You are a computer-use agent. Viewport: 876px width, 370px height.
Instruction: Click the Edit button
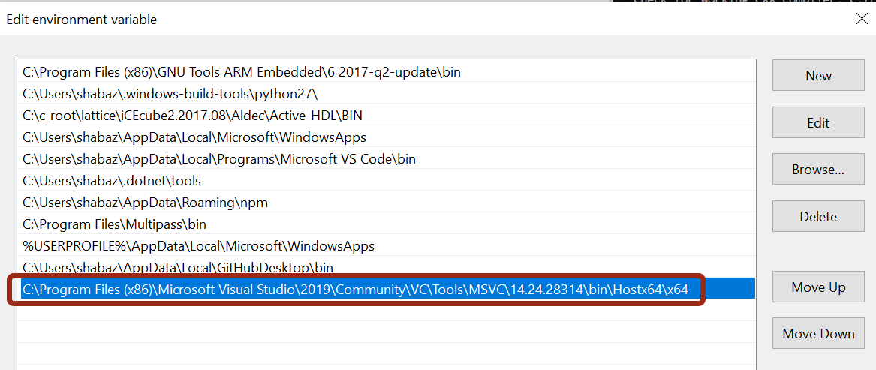[x=818, y=122]
